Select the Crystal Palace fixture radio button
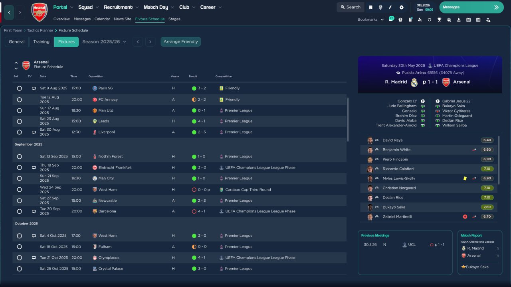 click(19, 269)
